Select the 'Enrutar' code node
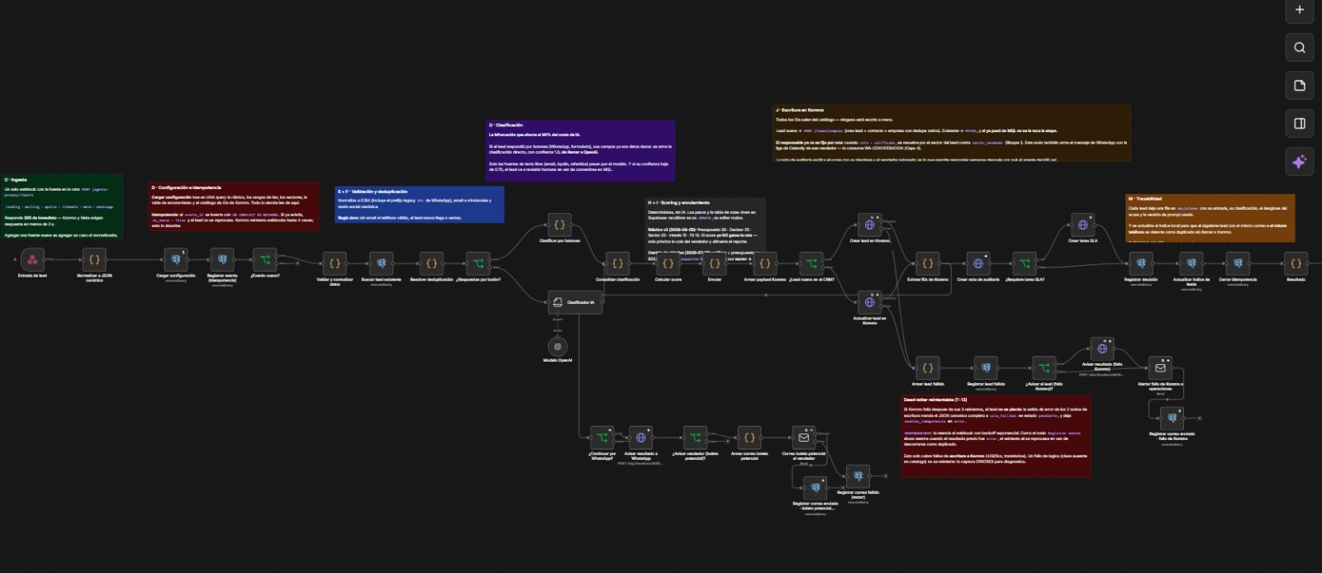 click(715, 263)
